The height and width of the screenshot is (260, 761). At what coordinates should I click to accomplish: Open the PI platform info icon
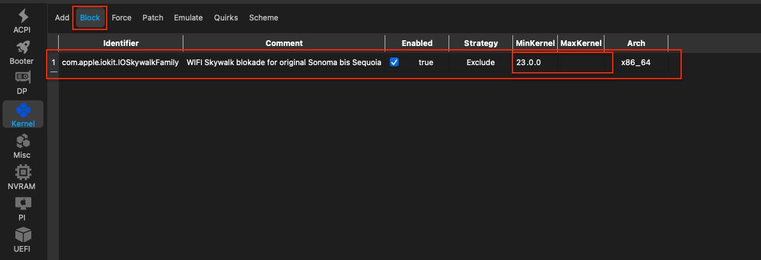point(22,204)
